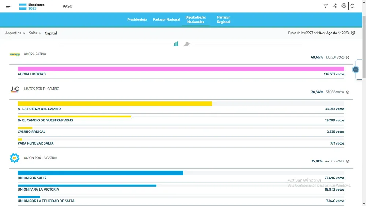Open the hamburger menu
The image size is (366, 206).
8,6
